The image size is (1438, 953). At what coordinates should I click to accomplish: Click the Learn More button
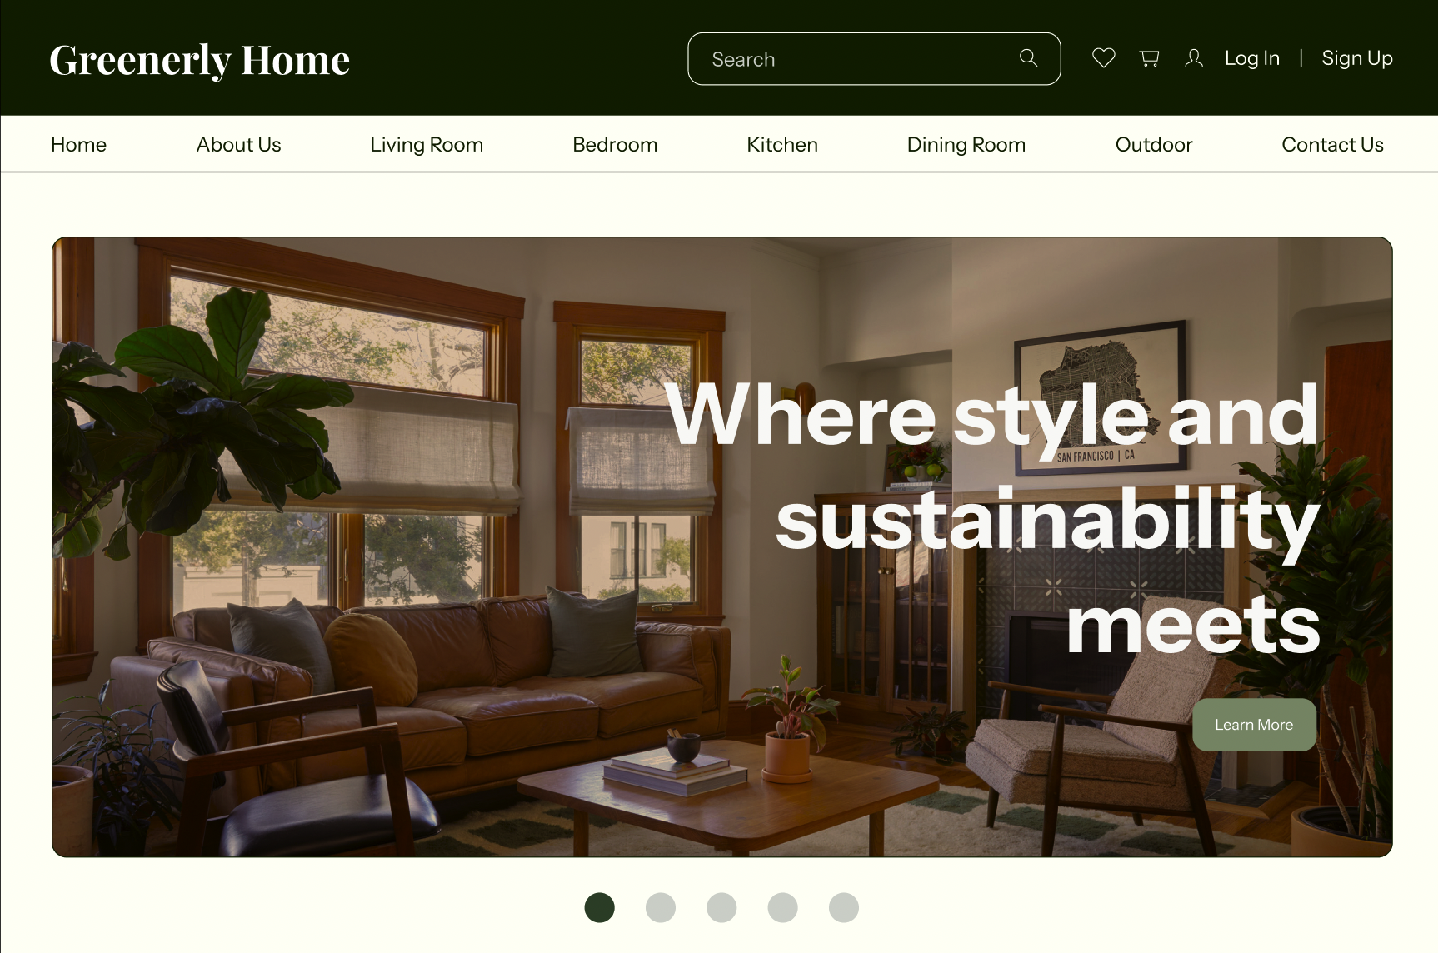point(1254,725)
